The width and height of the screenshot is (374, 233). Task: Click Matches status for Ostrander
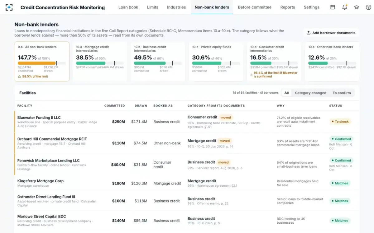340,201
